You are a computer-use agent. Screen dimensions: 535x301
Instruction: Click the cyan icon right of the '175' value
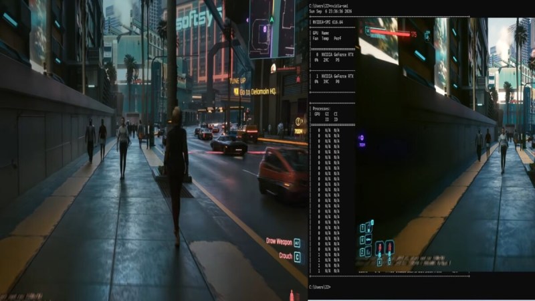click(x=427, y=35)
